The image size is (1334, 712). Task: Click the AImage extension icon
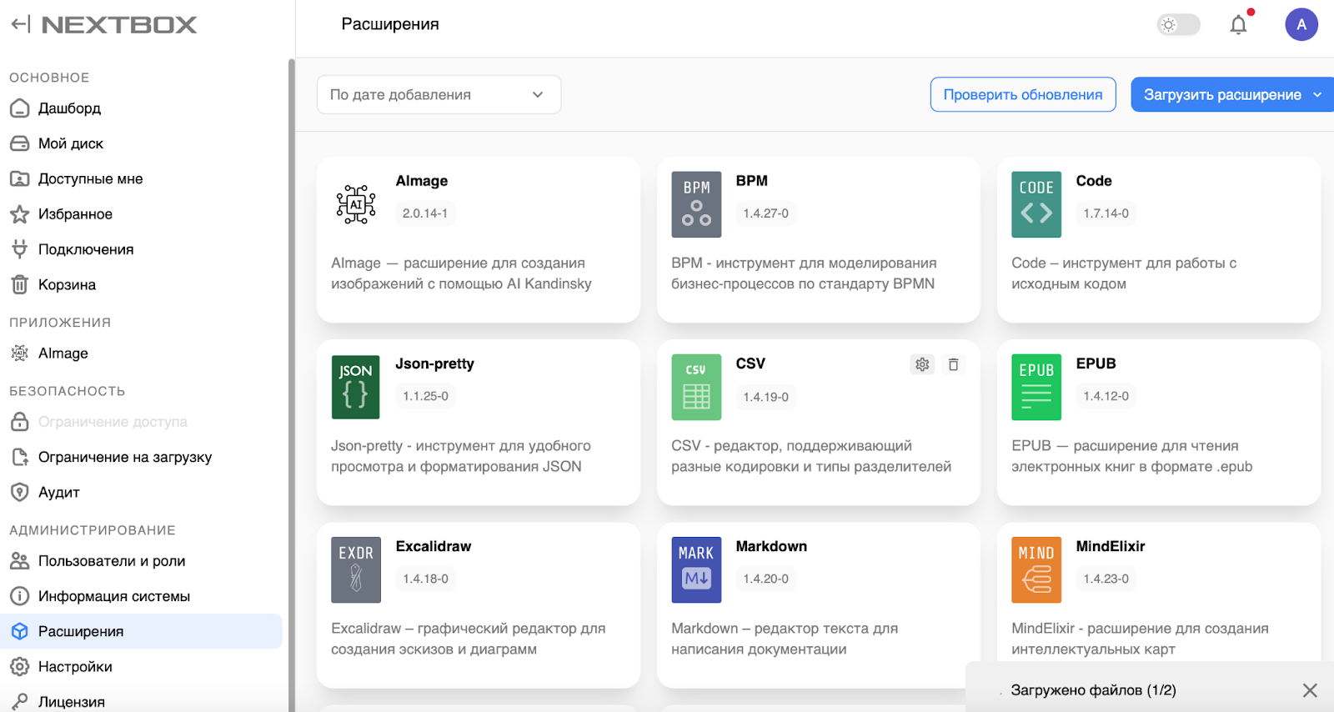pos(356,204)
